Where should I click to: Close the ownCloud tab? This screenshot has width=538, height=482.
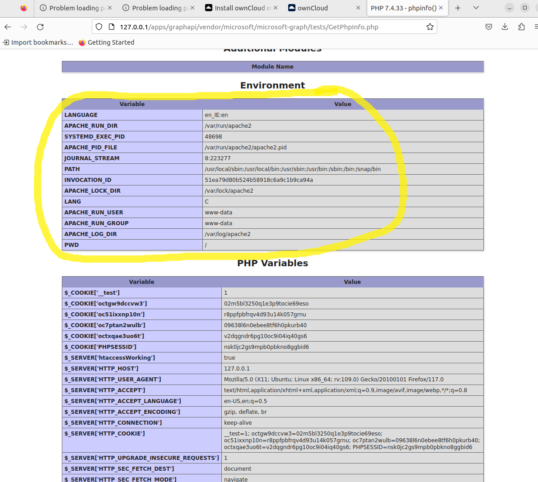pyautogui.click(x=358, y=8)
